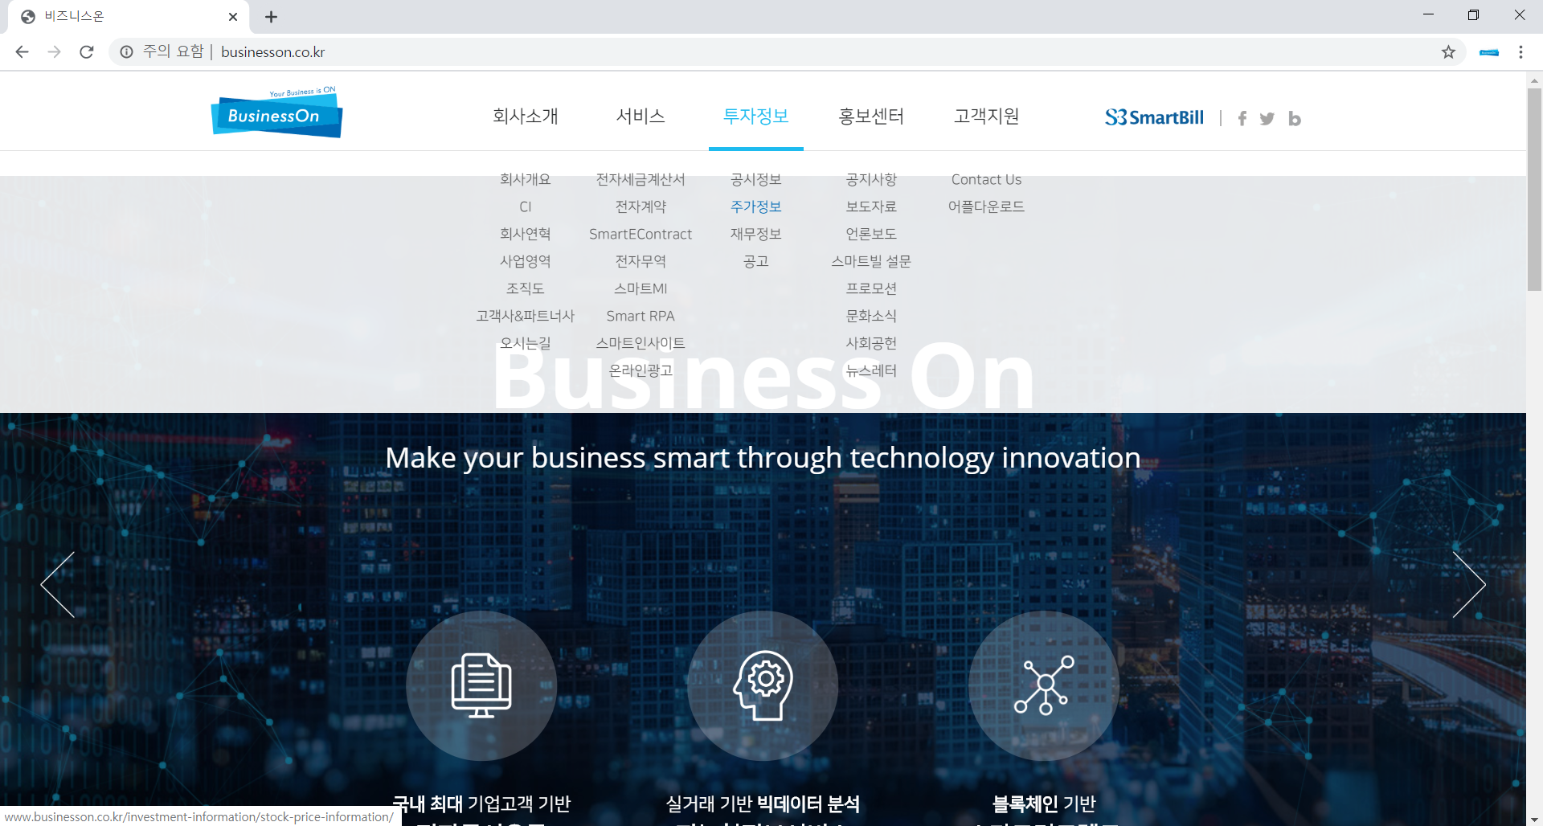Click the vertical scrollbar thumb
This screenshot has width=1543, height=826.
pyautogui.click(x=1534, y=189)
